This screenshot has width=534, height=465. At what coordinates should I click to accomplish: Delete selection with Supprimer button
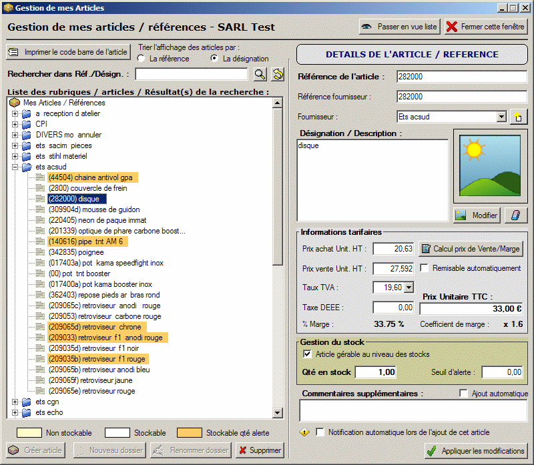tap(260, 450)
